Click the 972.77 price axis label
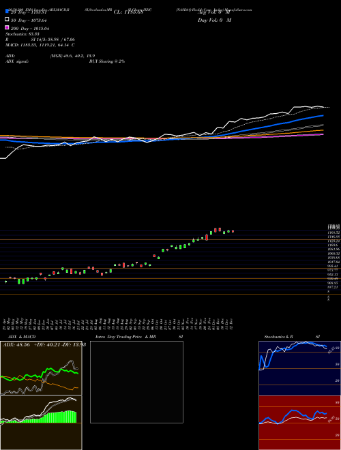The width and height of the screenshot is (341, 450). (x=333, y=271)
